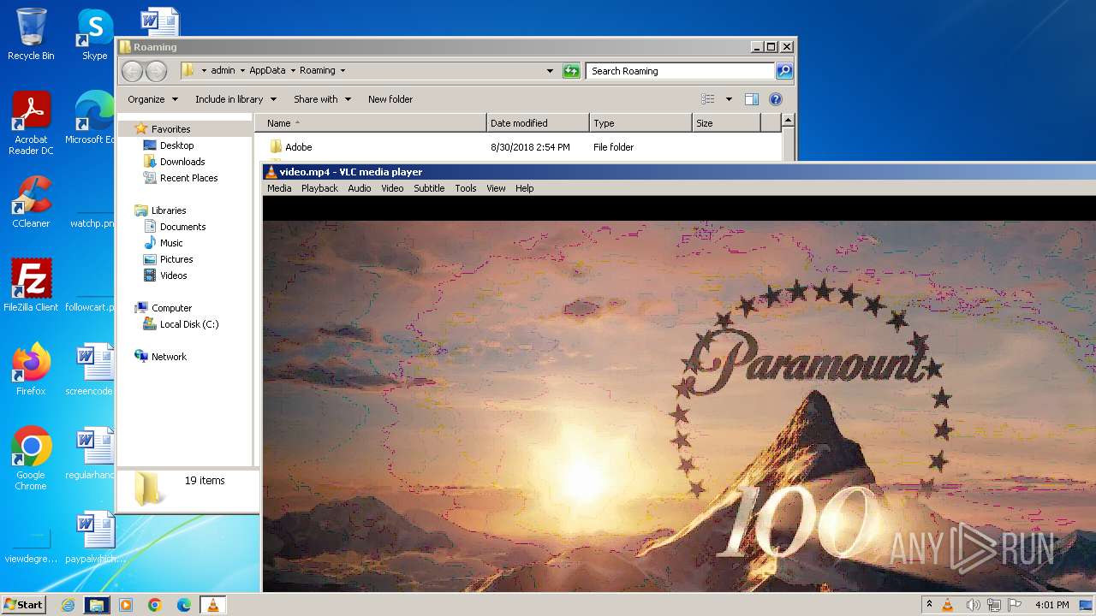The height and width of the screenshot is (616, 1096).
Task: Sort by the Type column header
Action: (x=640, y=123)
